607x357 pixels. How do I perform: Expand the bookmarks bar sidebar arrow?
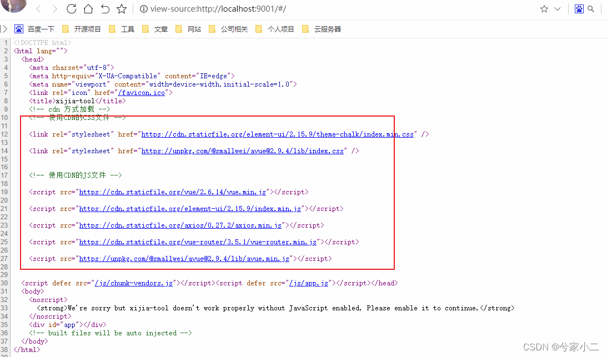point(4,29)
